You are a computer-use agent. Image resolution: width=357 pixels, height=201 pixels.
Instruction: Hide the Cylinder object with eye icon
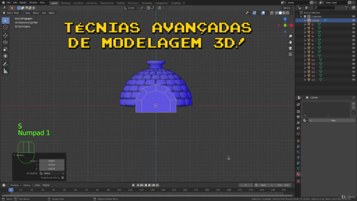354,21
